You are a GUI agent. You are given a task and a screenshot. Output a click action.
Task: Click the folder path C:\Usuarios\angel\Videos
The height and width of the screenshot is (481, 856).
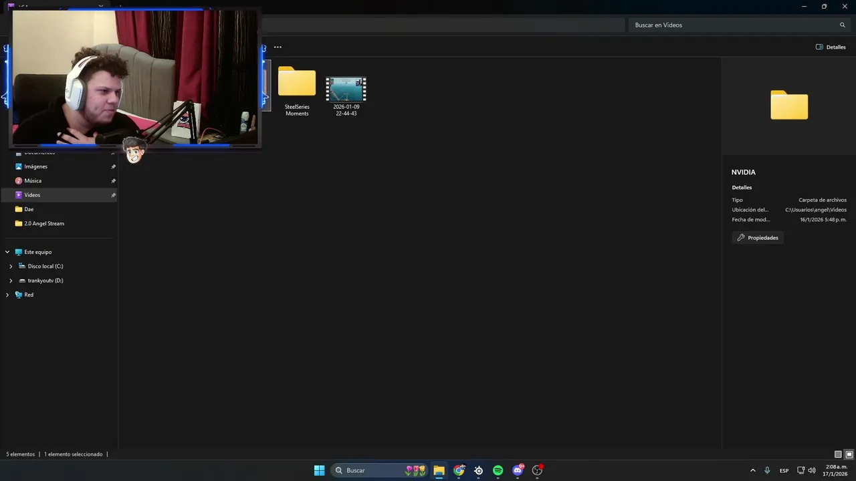point(816,210)
